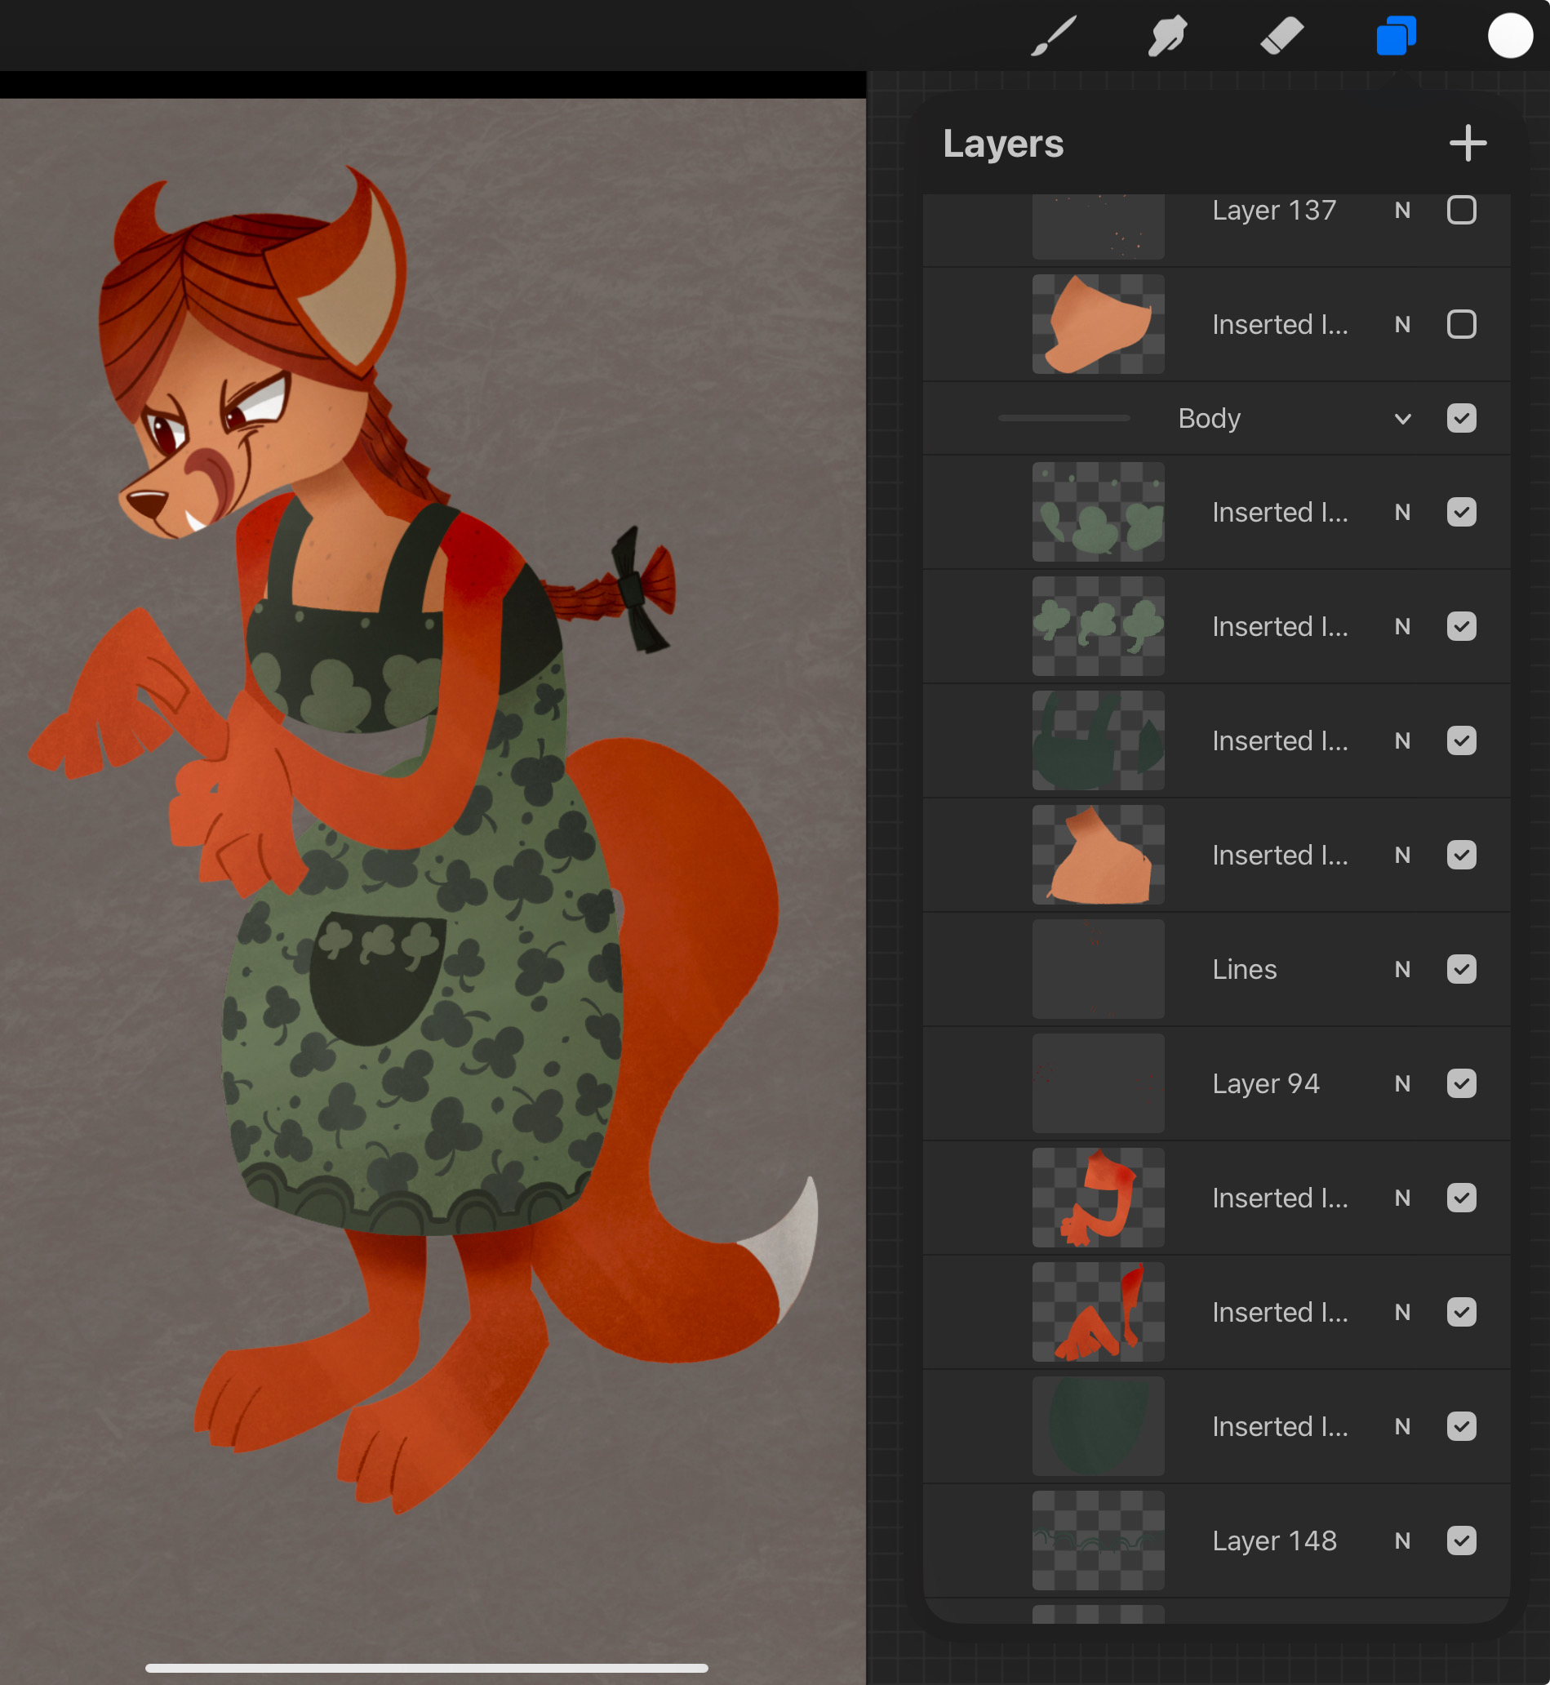
Task: Uncheck the Lines layer visibility
Action: click(x=1461, y=970)
